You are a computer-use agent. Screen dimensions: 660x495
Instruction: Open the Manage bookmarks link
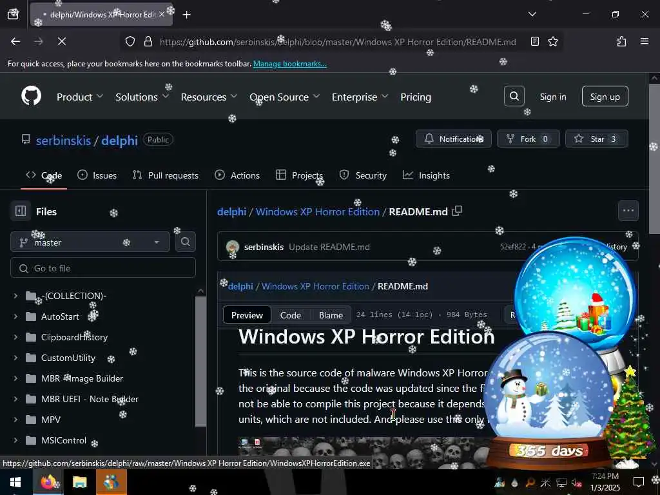(289, 64)
